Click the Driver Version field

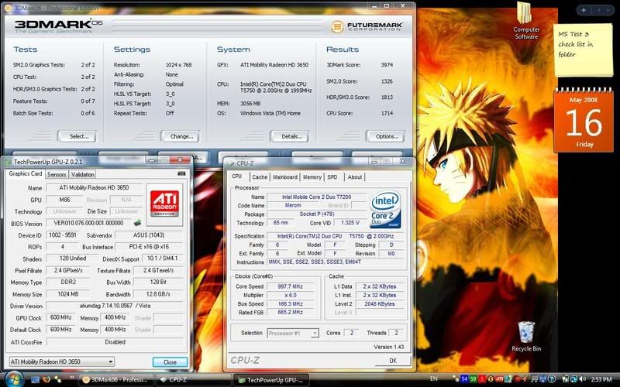click(115, 306)
